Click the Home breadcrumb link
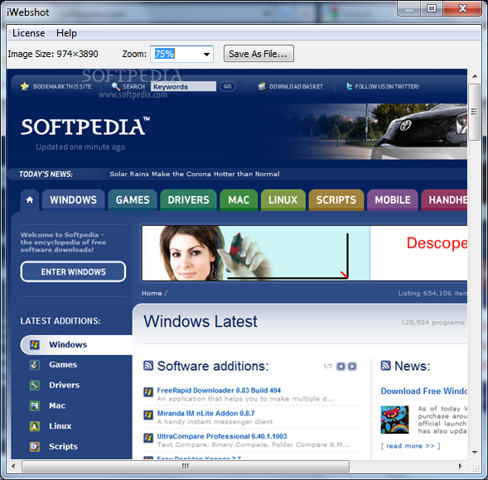This screenshot has height=480, width=488. click(x=152, y=293)
